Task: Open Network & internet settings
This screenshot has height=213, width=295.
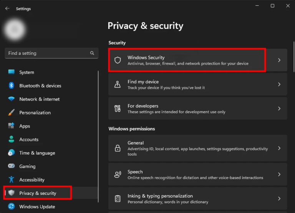Action: [39, 99]
